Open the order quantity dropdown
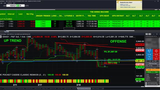Viewport: 160px width, 90px height. [148, 61]
